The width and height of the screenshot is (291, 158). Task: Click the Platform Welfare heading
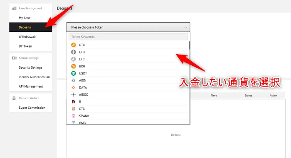[29, 98]
